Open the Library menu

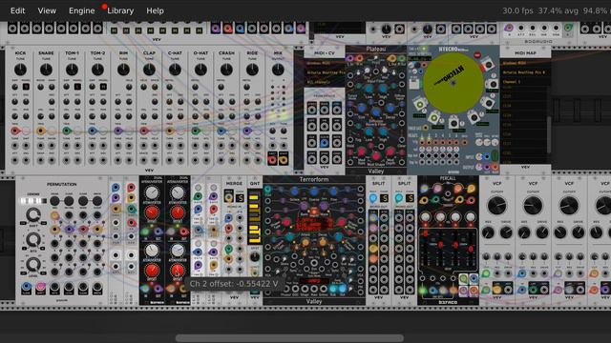120,10
